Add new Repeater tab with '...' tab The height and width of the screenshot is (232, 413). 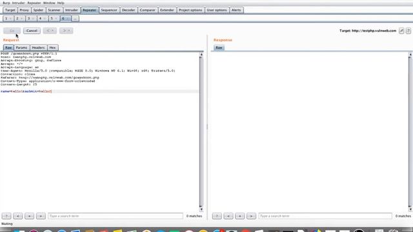point(75,19)
